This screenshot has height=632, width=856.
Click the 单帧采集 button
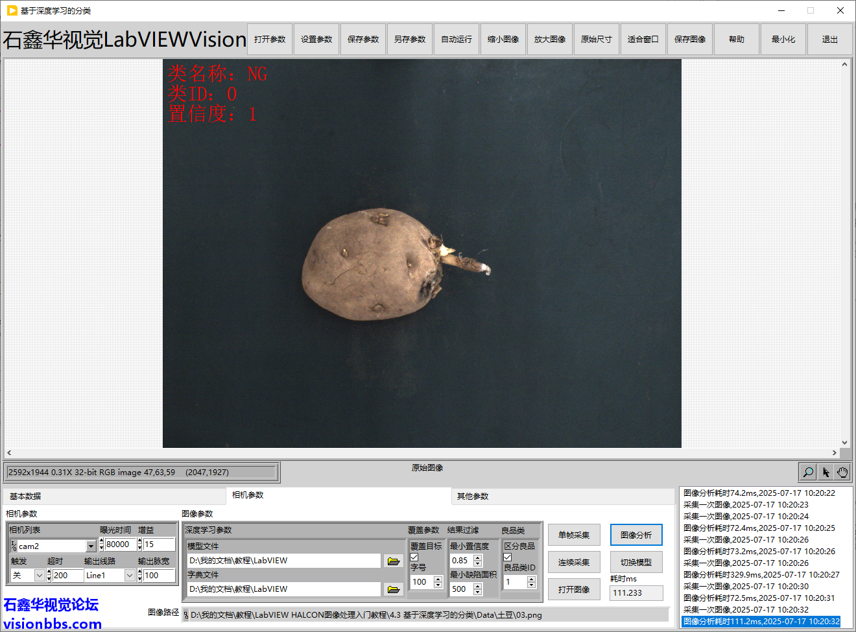[x=573, y=535]
